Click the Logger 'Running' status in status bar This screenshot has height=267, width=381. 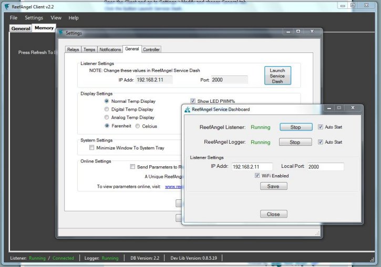click(110, 258)
